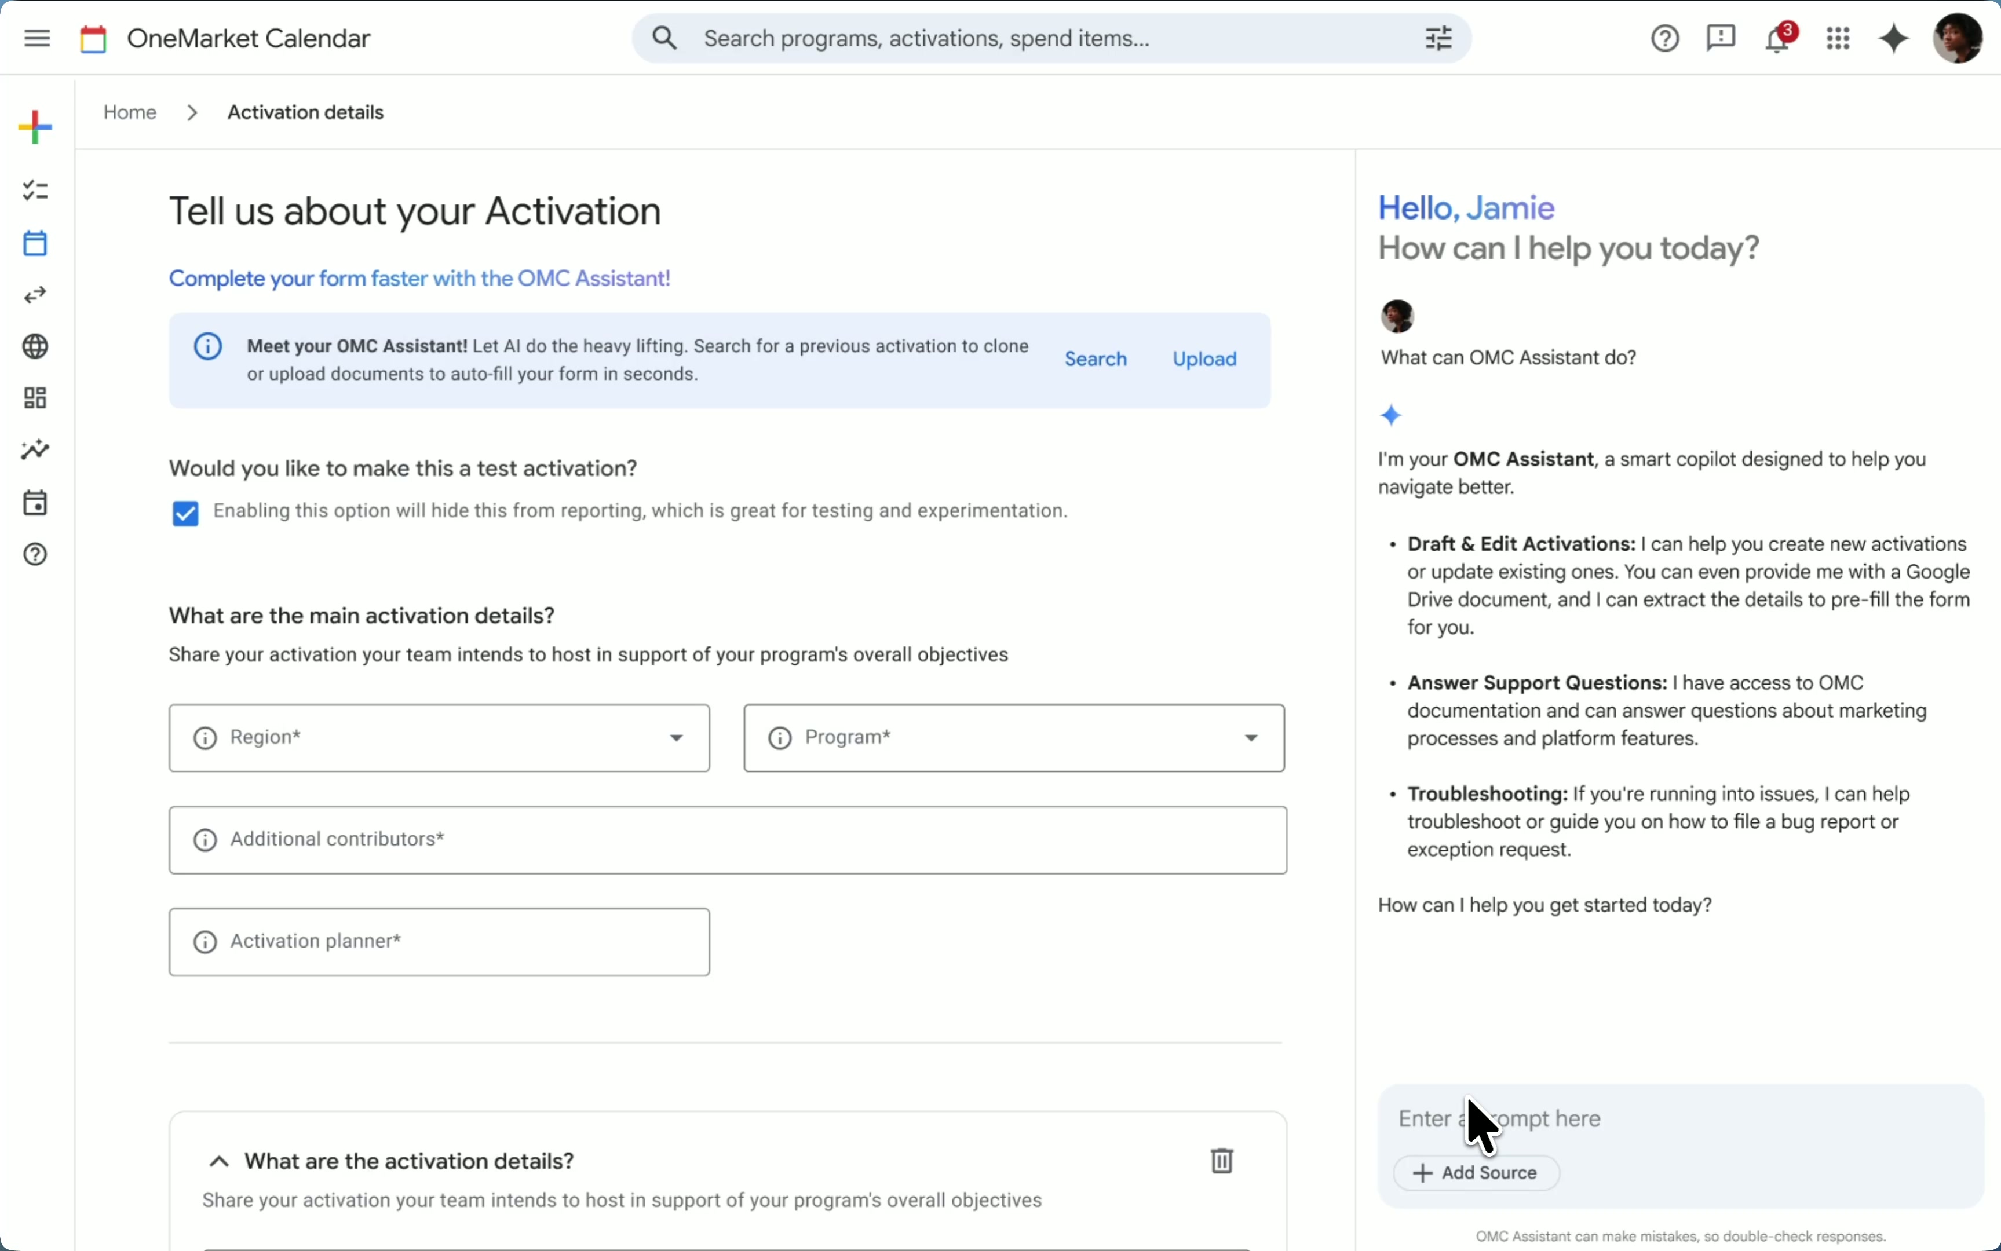2001x1251 pixels.
Task: Open the analytics chart sidebar icon
Action: (x=35, y=450)
